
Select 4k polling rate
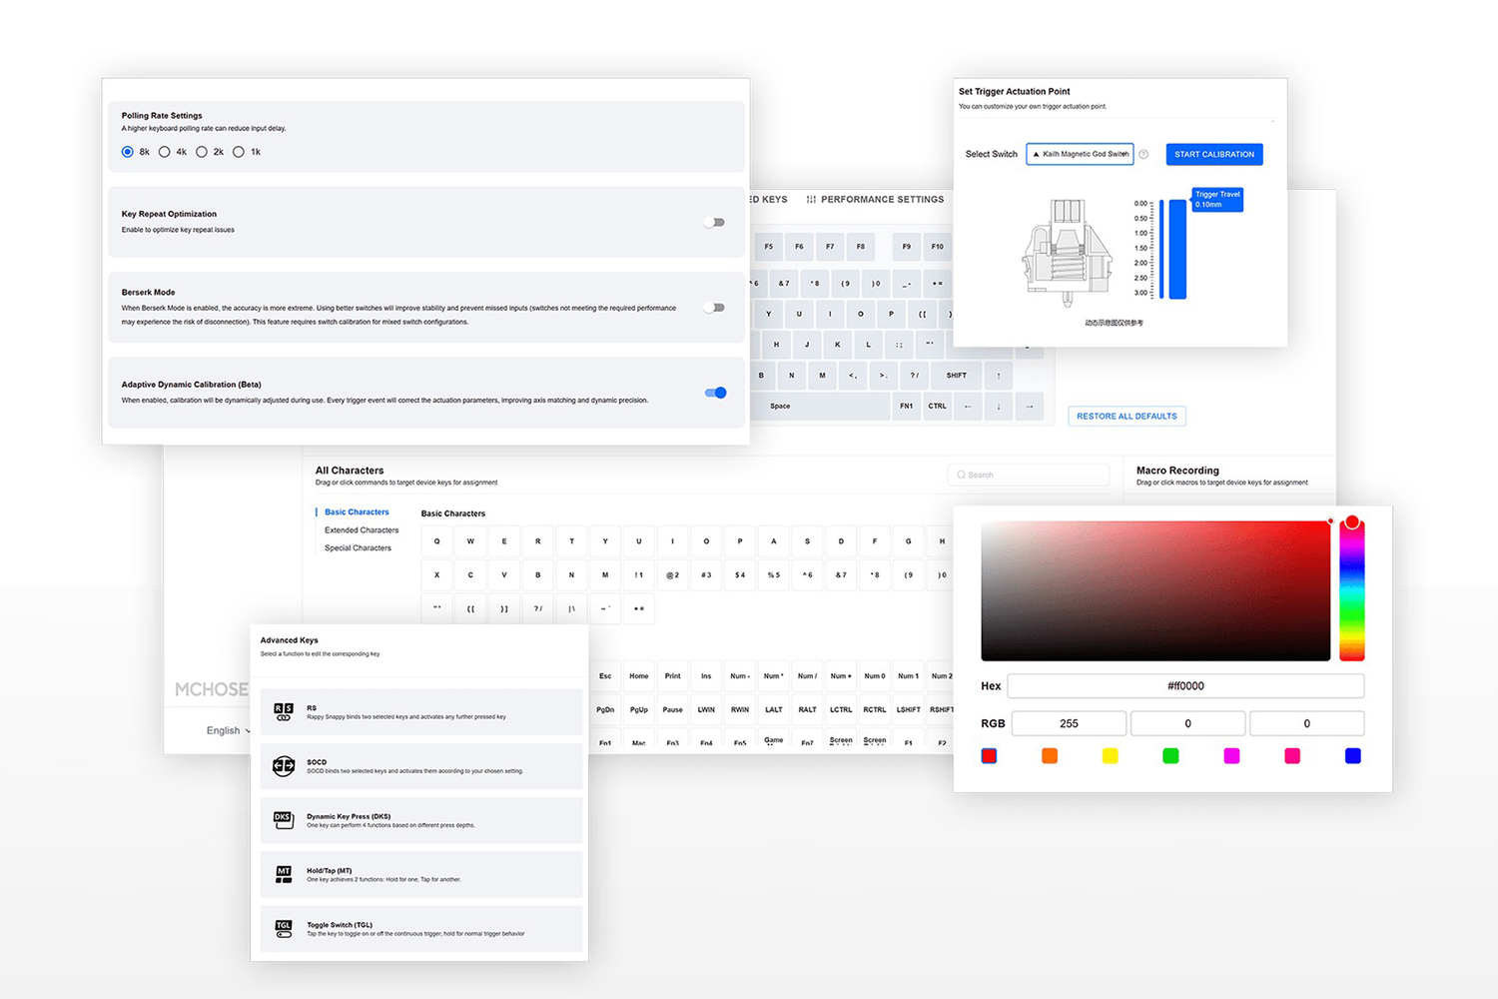pos(165,152)
